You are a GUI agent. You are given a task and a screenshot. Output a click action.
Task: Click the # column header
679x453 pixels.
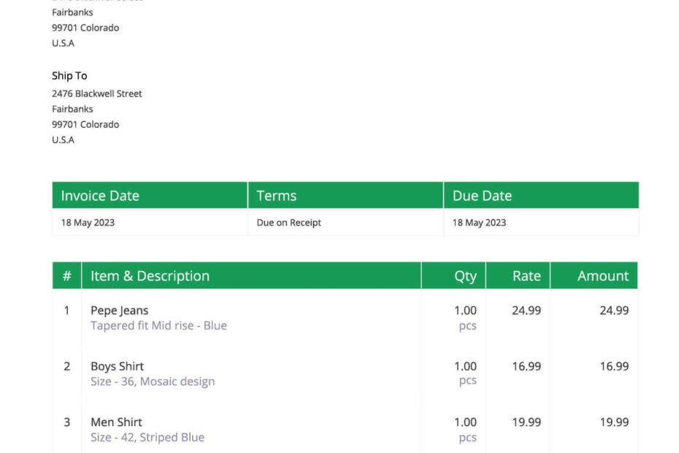click(66, 275)
